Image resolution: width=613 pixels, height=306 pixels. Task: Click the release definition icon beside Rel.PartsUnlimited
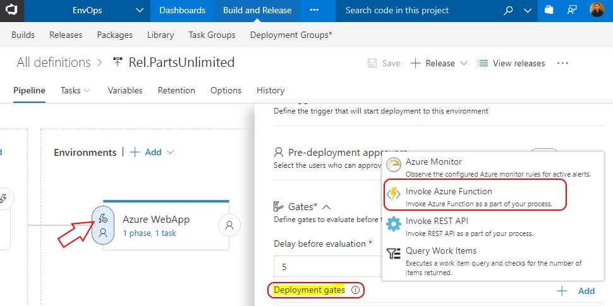point(118,62)
